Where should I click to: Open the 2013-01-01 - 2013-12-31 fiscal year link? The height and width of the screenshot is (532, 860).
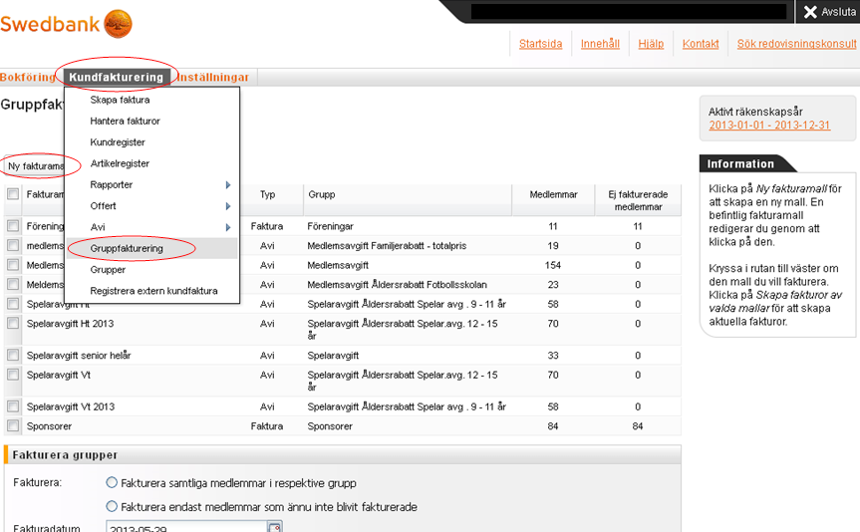pos(769,126)
